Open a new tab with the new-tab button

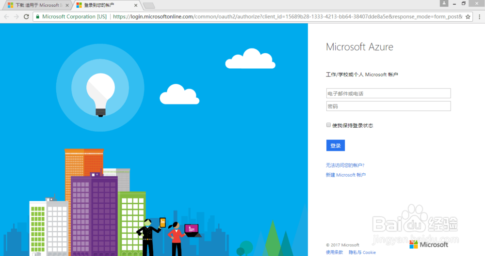pyautogui.click(x=149, y=5)
